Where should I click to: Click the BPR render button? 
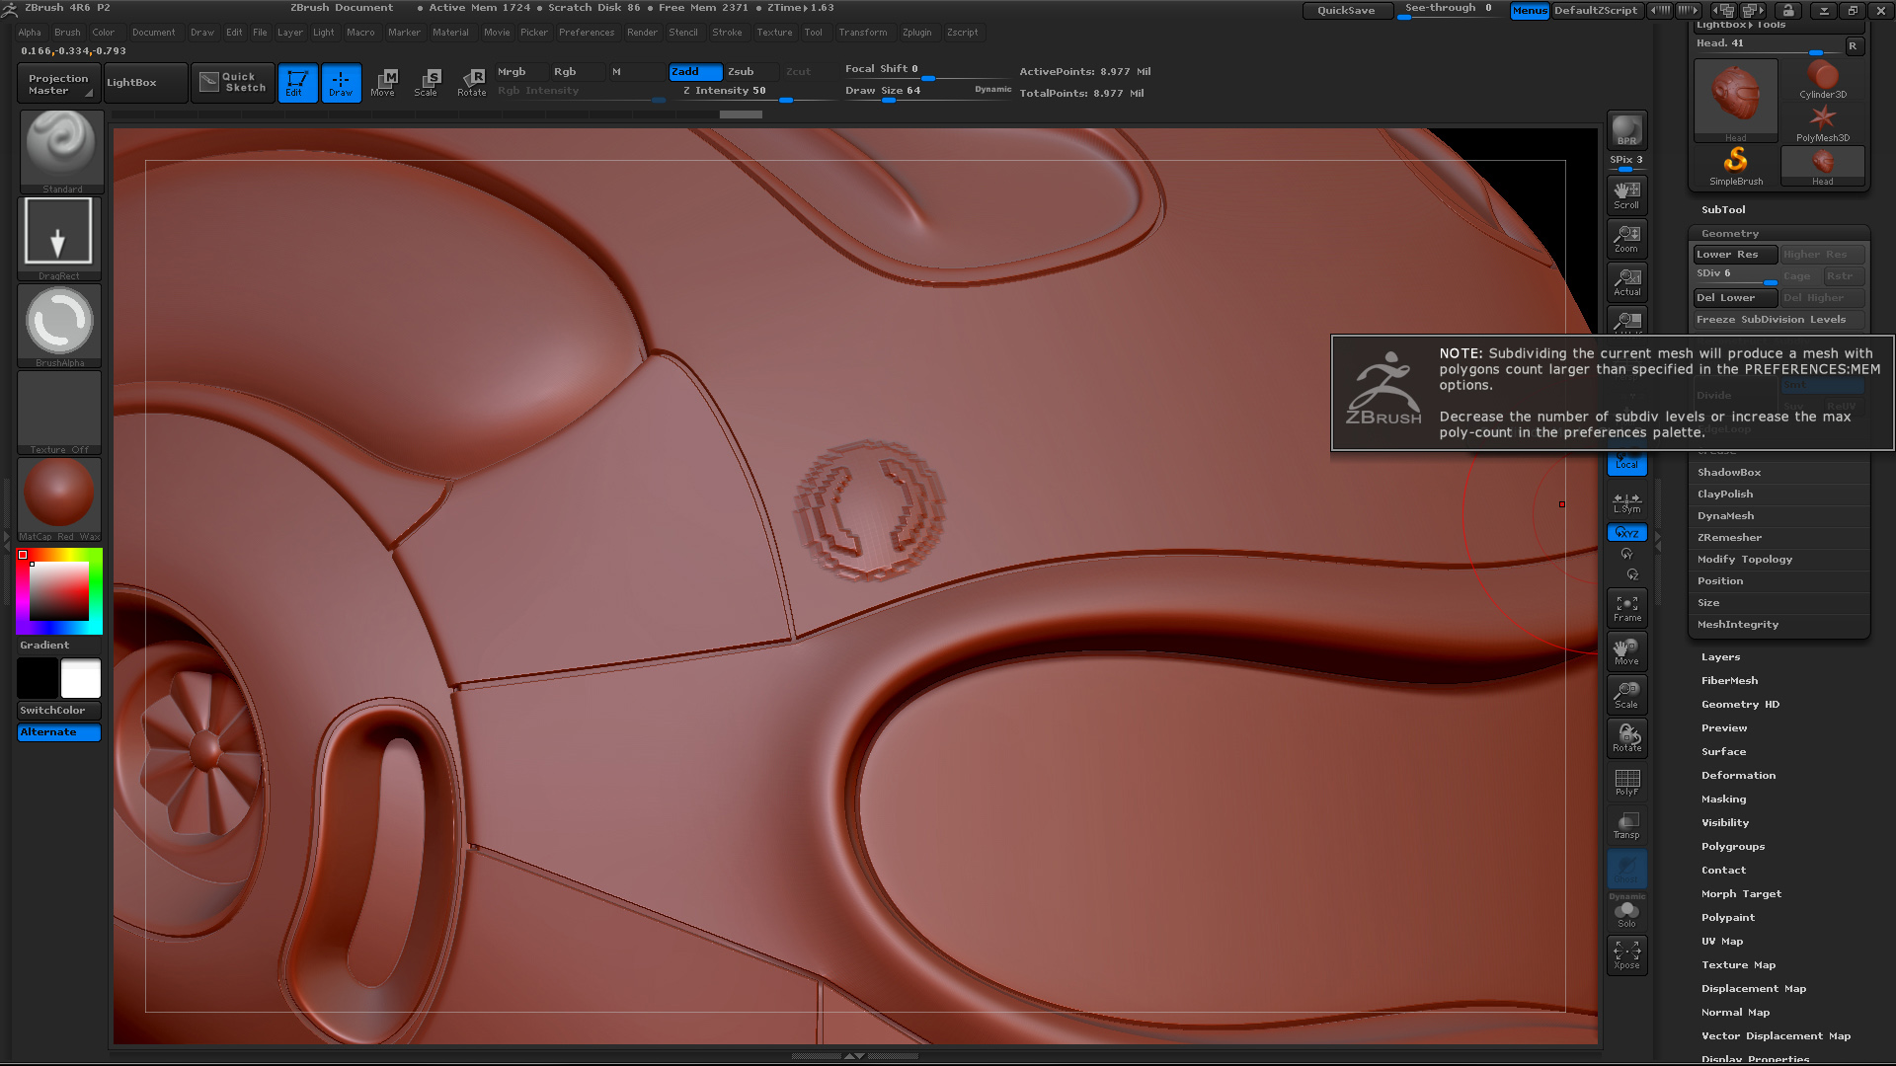[x=1626, y=130]
